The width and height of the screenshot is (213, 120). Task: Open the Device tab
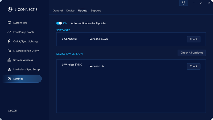point(70,11)
